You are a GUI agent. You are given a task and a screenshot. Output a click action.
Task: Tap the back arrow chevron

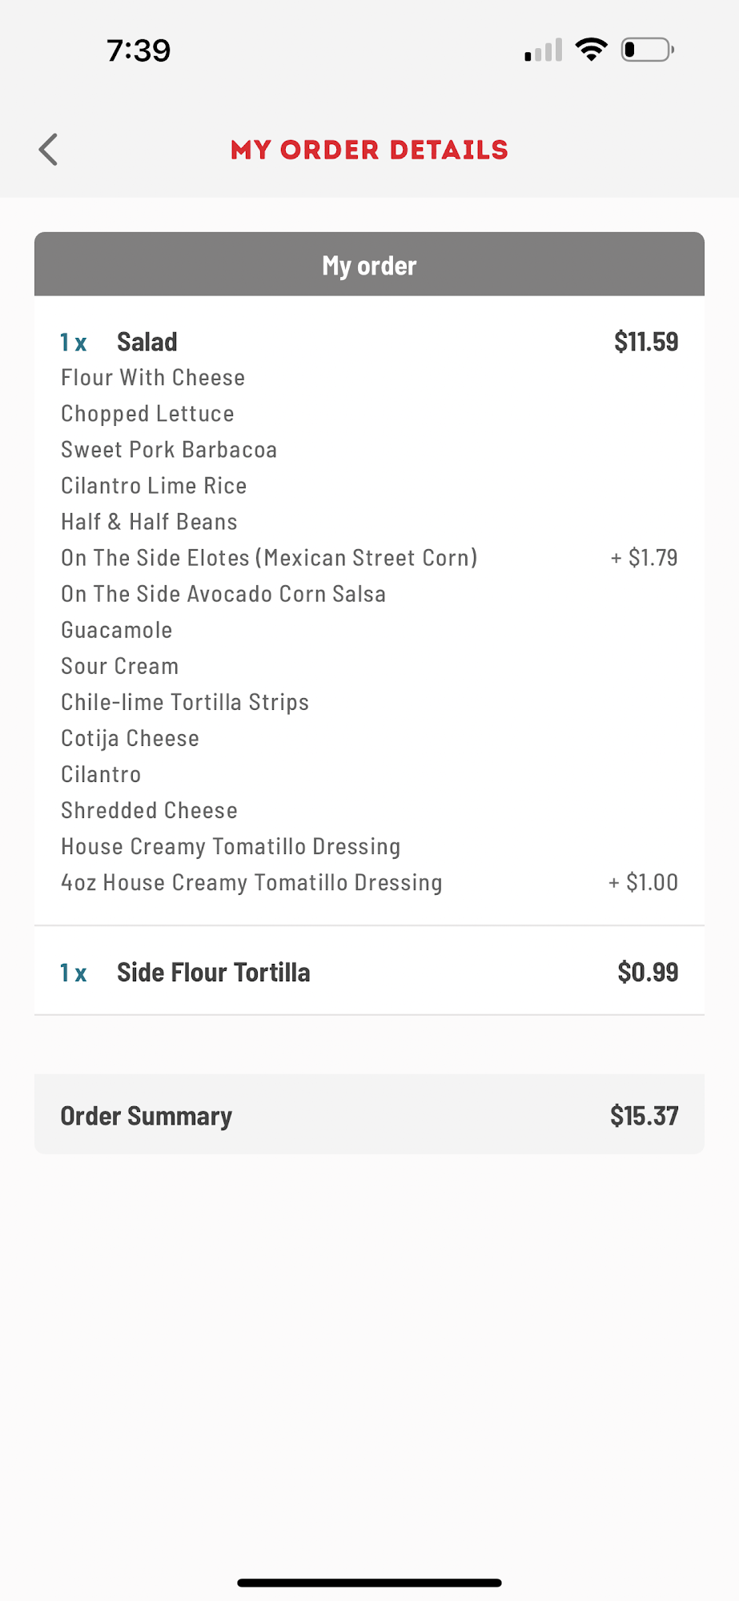[49, 150]
